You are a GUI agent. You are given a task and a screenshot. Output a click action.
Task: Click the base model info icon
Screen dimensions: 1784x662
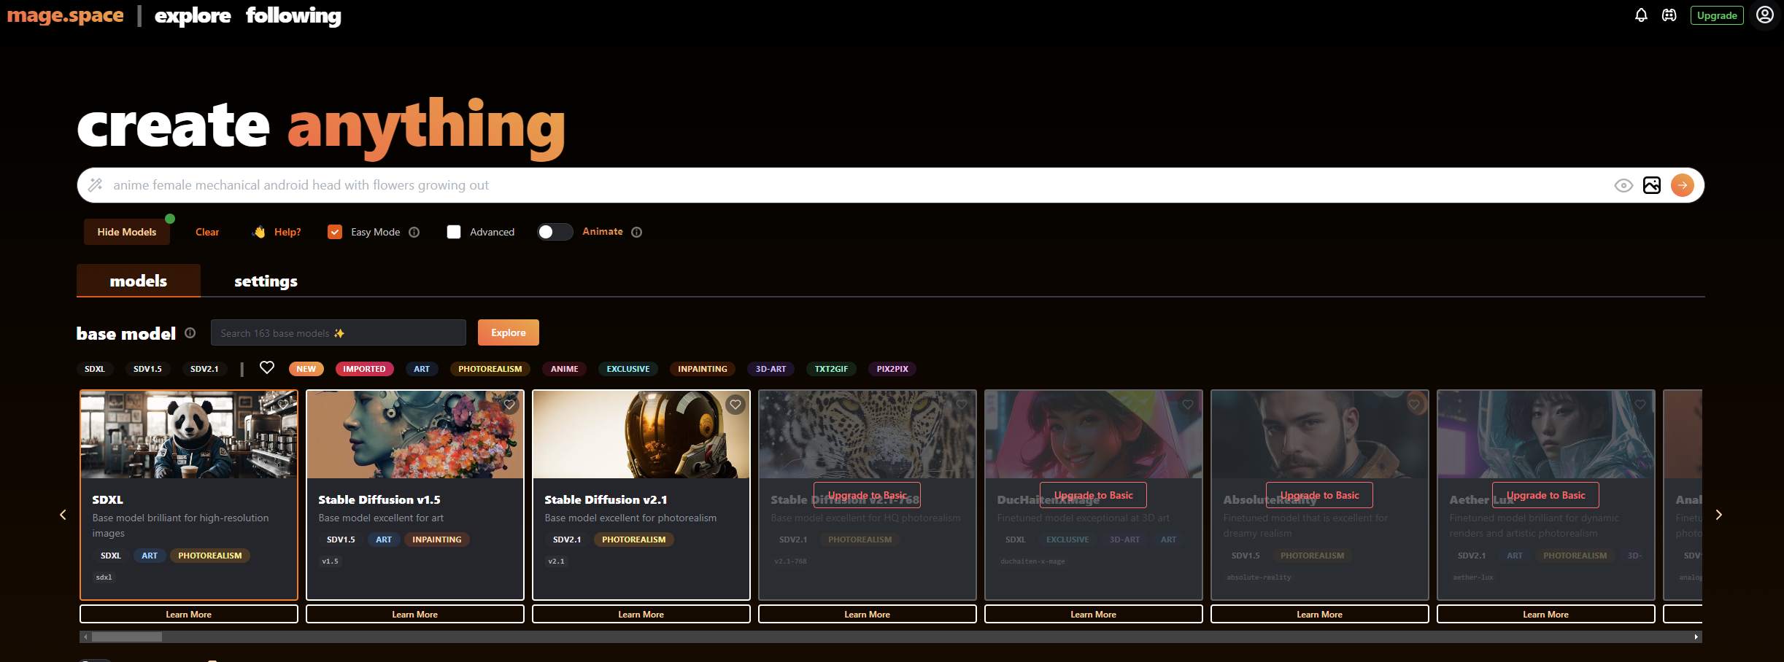190,332
